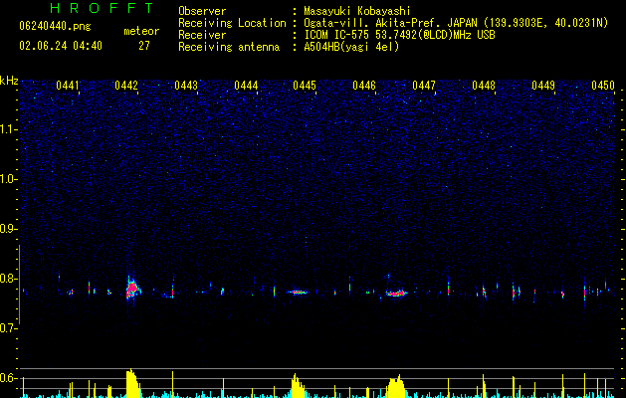Screen dimensions: 626x398
Task: Click the 0.6 kHz axis label
Action: [9, 378]
